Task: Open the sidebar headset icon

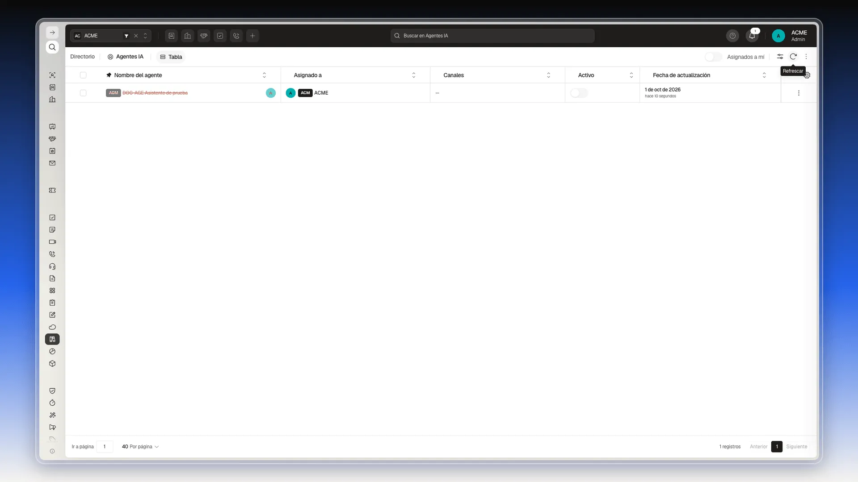Action: point(52,266)
